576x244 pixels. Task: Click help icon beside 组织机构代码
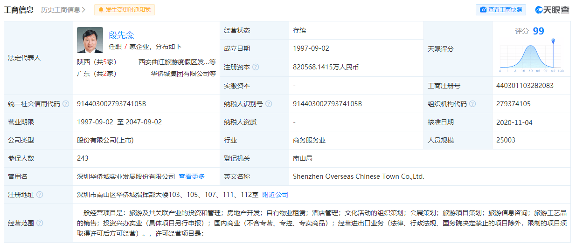pos(472,104)
